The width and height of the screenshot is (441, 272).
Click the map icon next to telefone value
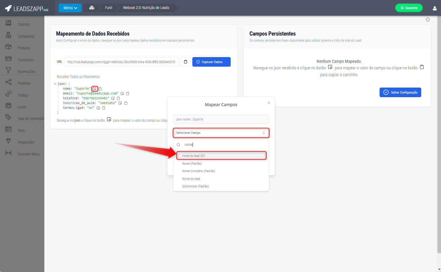(113, 98)
